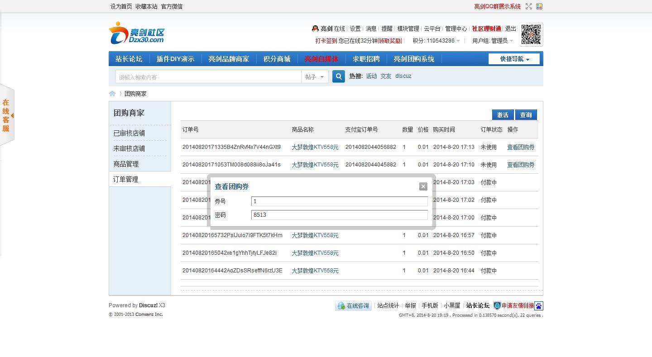Image resolution: width=652 pixels, height=357 pixels.
Task: Click the home icon in breadcrumb
Action: (x=112, y=94)
